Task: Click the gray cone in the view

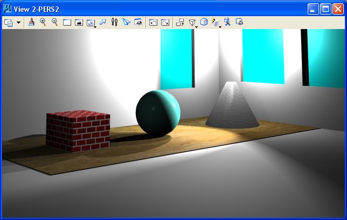Action: pos(232,105)
